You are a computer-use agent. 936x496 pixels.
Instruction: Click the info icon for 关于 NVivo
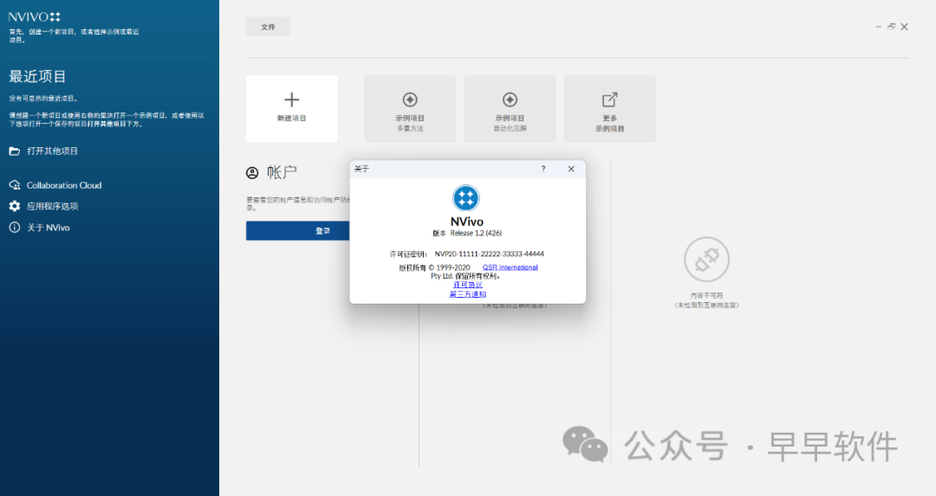[x=14, y=228]
